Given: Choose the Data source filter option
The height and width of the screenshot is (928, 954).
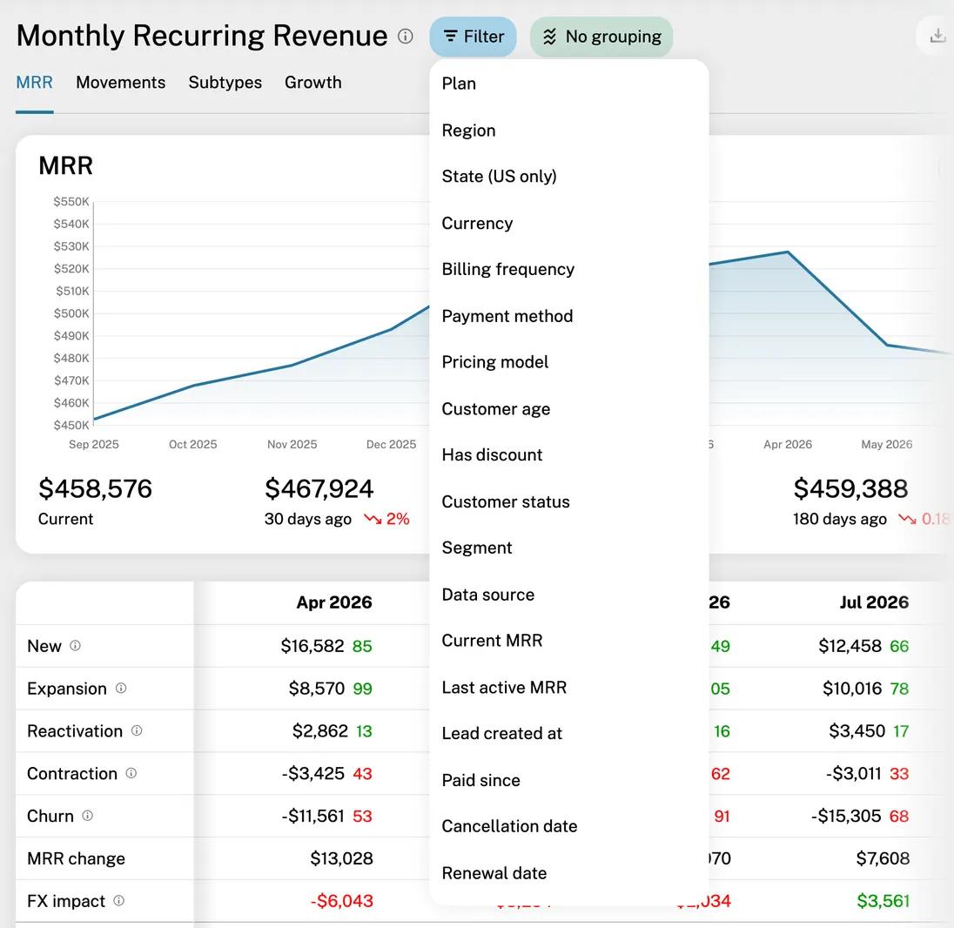Looking at the screenshot, I should [569, 595].
